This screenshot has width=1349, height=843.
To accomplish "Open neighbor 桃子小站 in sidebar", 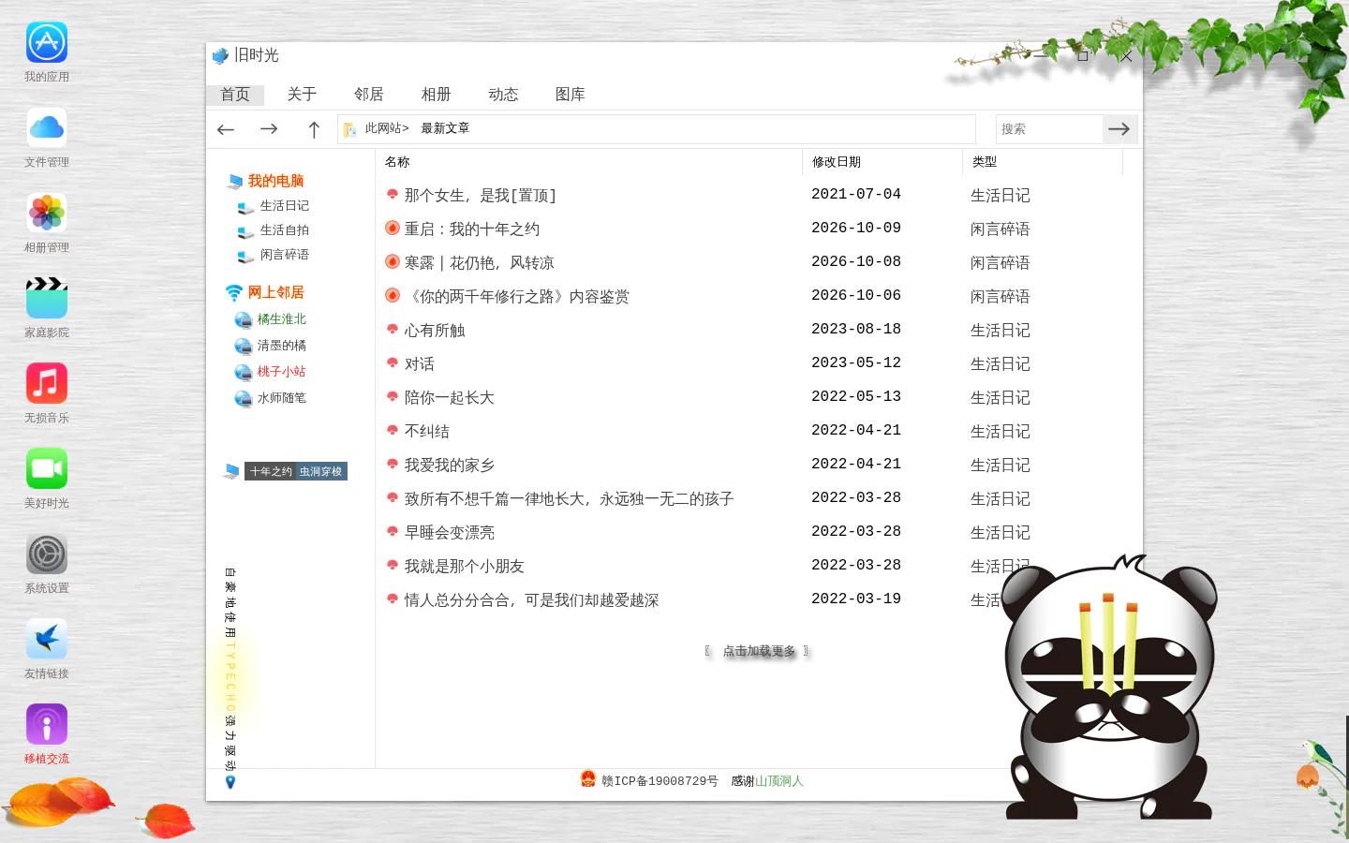I will coord(281,372).
